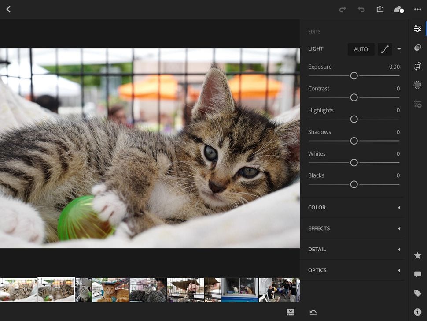
Task: Click the comments icon in sidebar
Action: pos(417,274)
